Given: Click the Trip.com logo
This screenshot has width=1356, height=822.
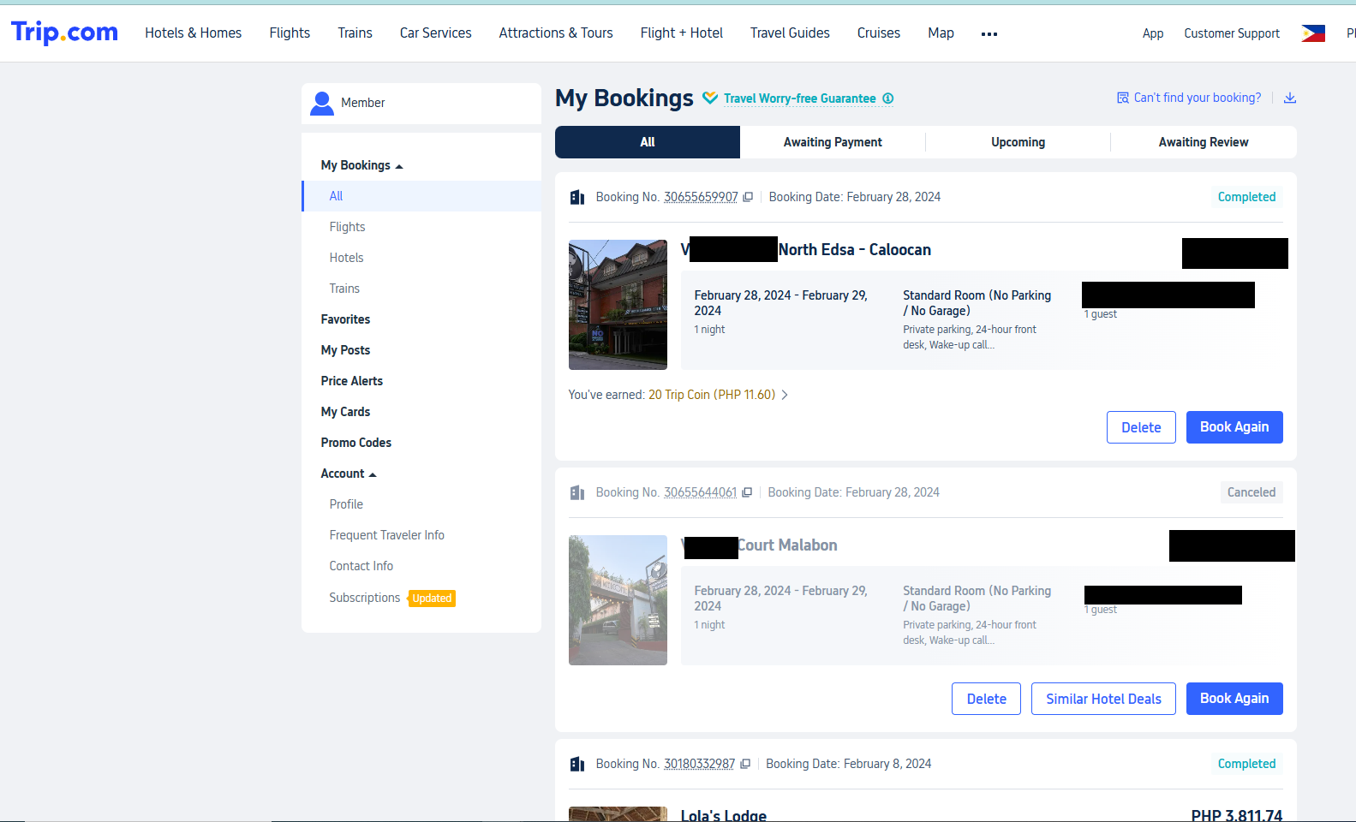Looking at the screenshot, I should pos(64,33).
